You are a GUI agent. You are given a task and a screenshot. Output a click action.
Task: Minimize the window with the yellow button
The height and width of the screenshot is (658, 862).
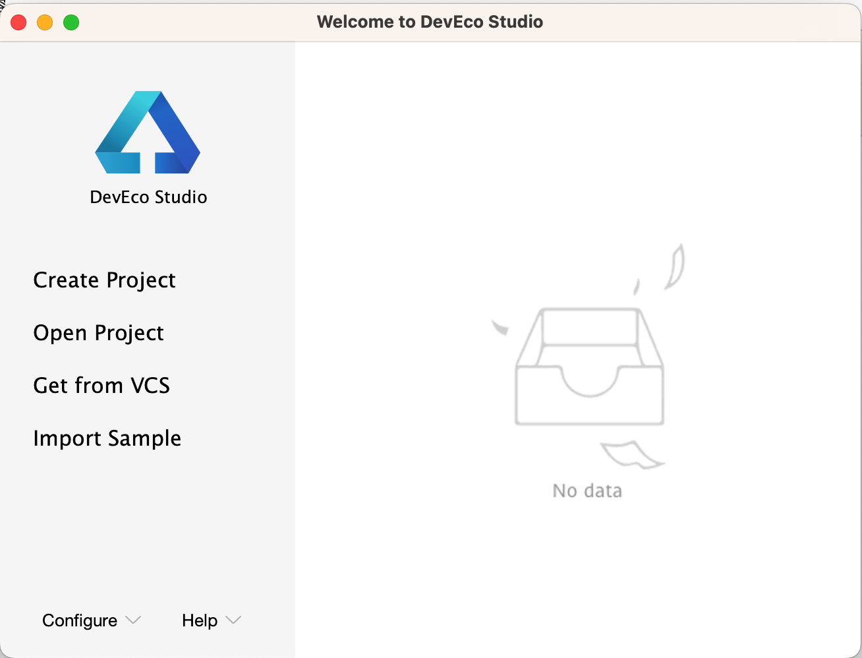[45, 22]
